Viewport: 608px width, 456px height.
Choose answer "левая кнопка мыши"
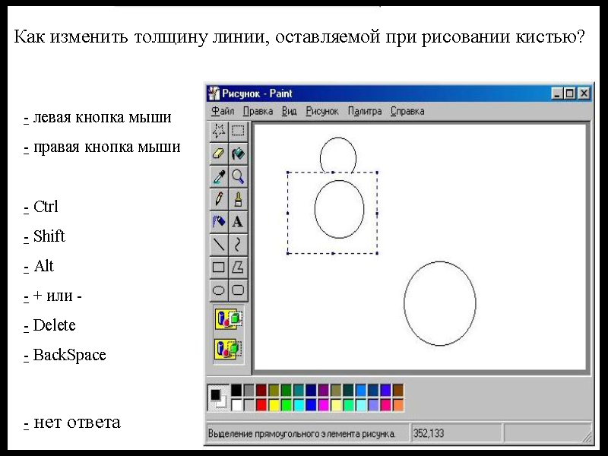point(98,117)
